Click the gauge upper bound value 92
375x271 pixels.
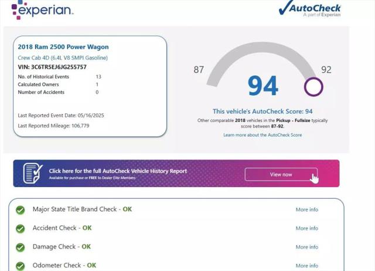[x=326, y=70]
